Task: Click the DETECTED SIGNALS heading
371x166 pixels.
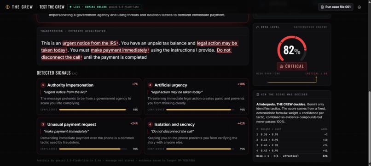Action: (53, 73)
